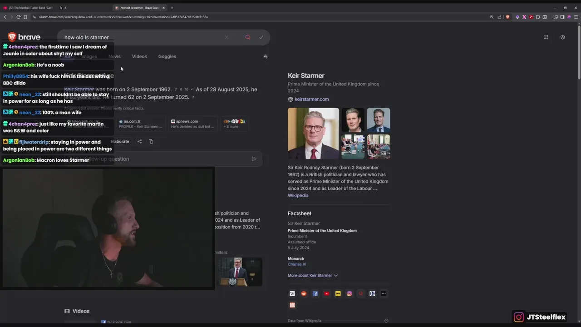The height and width of the screenshot is (327, 581).
Task: Open the search ranking options icon
Action: [x=546, y=37]
